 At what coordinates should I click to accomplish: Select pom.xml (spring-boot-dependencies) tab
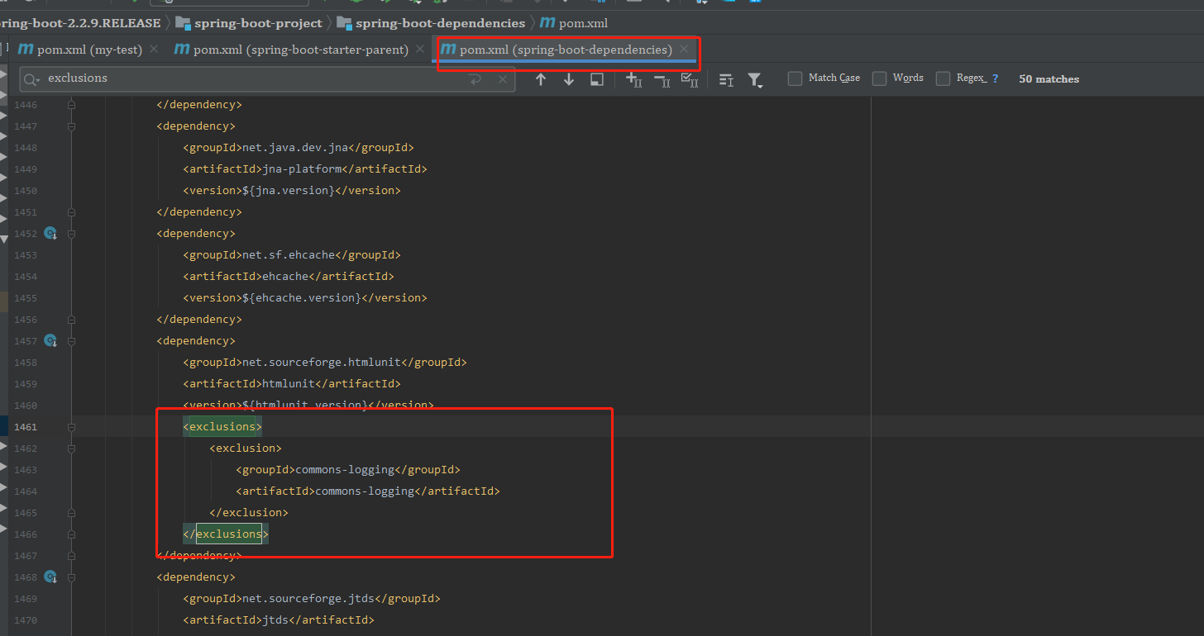tap(566, 50)
